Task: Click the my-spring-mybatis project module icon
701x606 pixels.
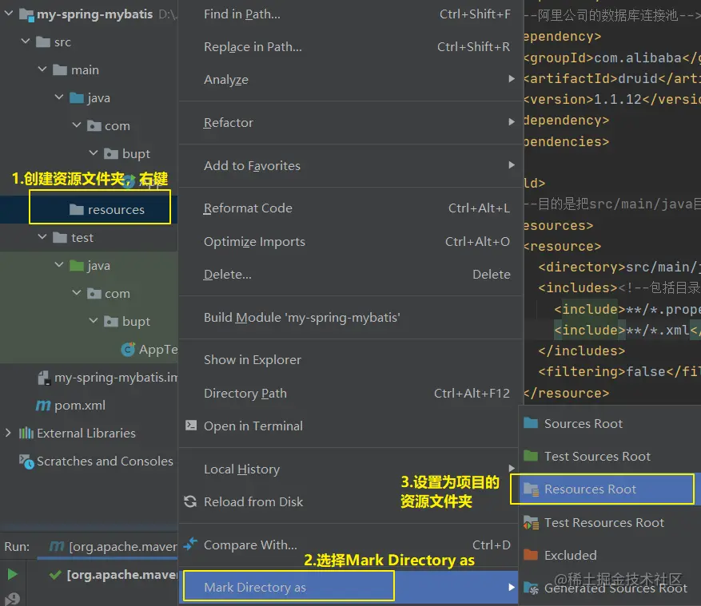Action: click(27, 14)
